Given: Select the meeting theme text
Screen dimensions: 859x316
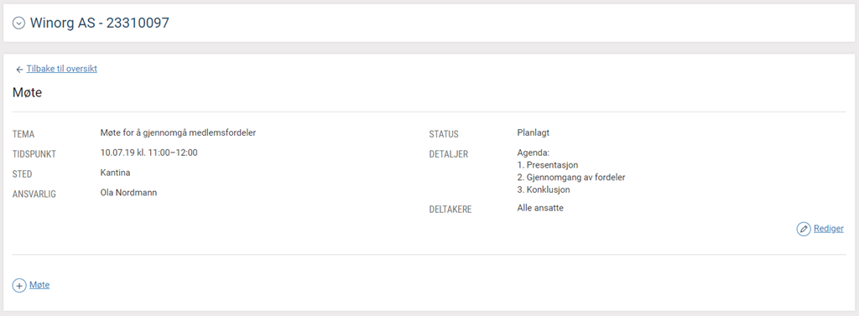Looking at the screenshot, I should pyautogui.click(x=179, y=132).
